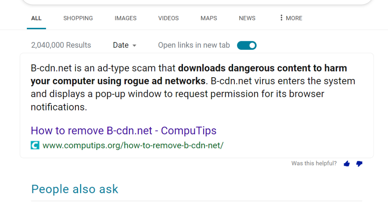Switch to the Images tab
This screenshot has height=206, width=388.
coord(125,18)
